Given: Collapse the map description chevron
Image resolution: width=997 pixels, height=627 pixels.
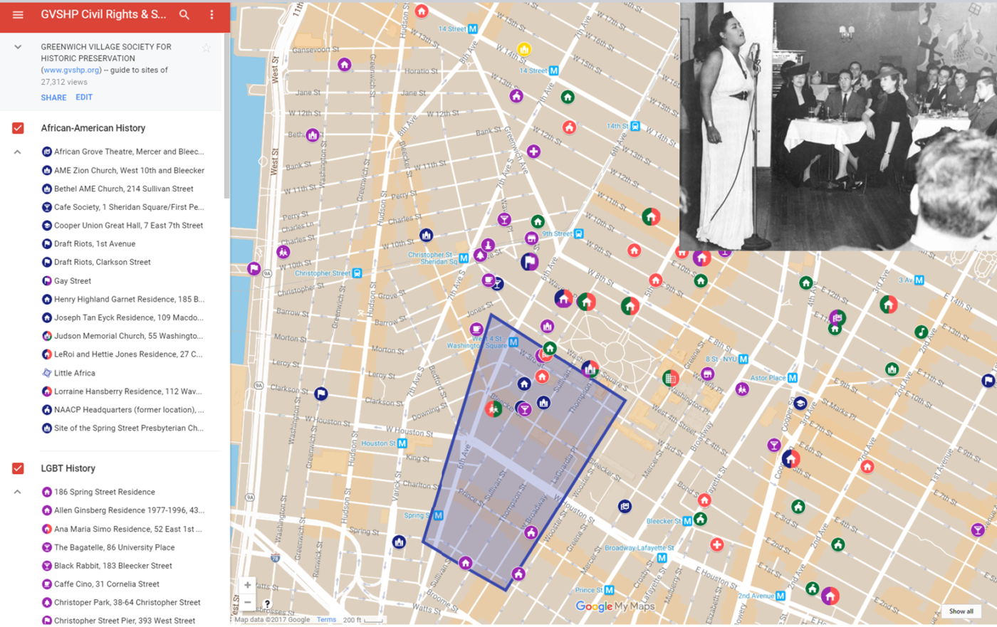Looking at the screenshot, I should coord(18,47).
